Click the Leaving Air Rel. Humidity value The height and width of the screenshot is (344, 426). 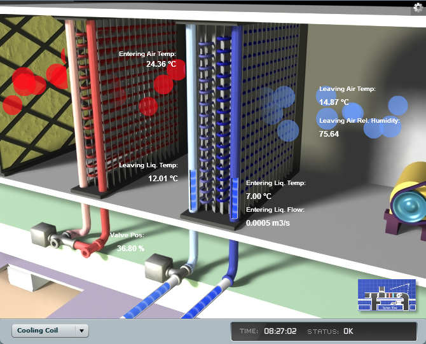(329, 134)
